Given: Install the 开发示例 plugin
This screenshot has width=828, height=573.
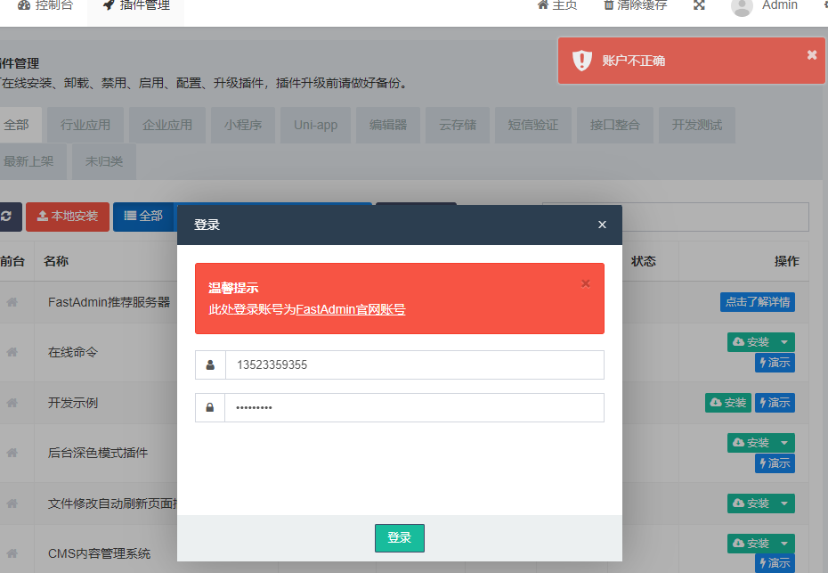Looking at the screenshot, I should click(x=727, y=403).
